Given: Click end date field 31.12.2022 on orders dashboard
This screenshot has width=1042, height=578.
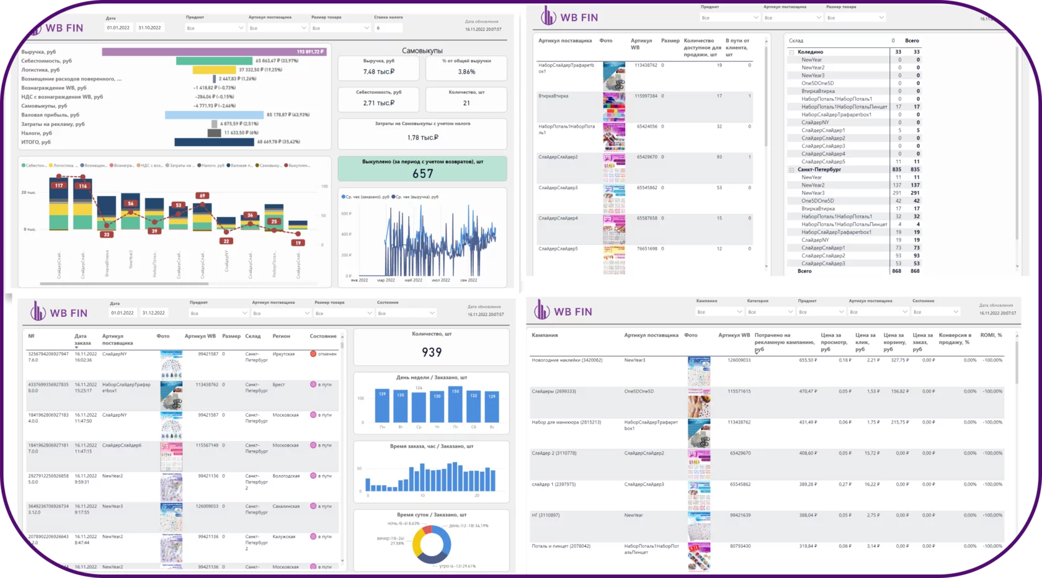Looking at the screenshot, I should (x=154, y=313).
